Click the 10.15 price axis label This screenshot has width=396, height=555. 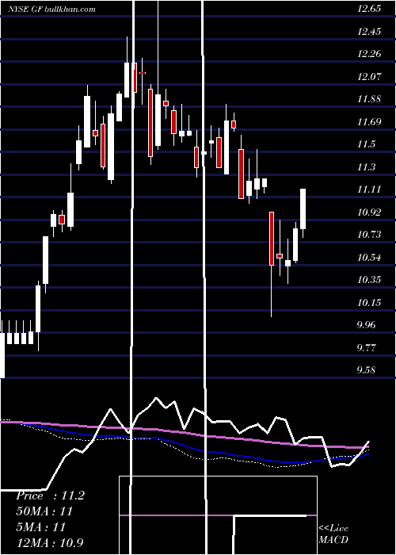pyautogui.click(x=369, y=303)
